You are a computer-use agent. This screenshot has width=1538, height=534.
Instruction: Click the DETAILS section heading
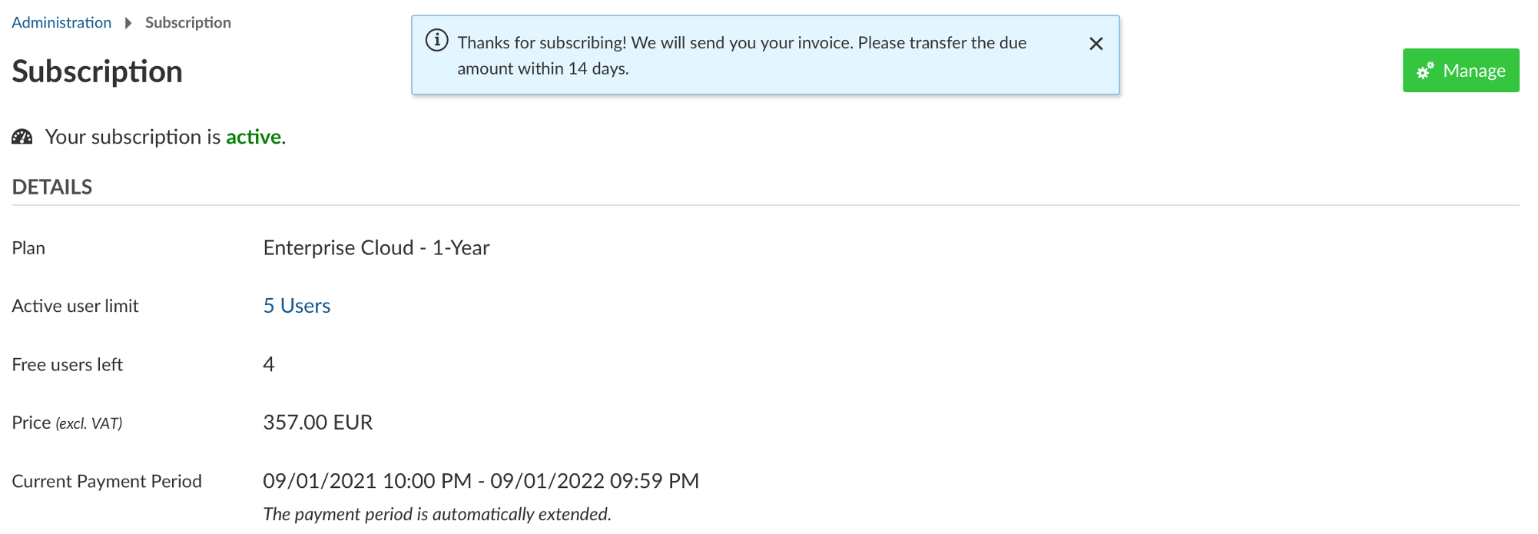click(x=52, y=187)
